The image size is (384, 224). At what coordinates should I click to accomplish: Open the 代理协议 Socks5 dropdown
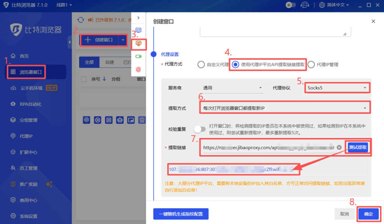click(337, 88)
